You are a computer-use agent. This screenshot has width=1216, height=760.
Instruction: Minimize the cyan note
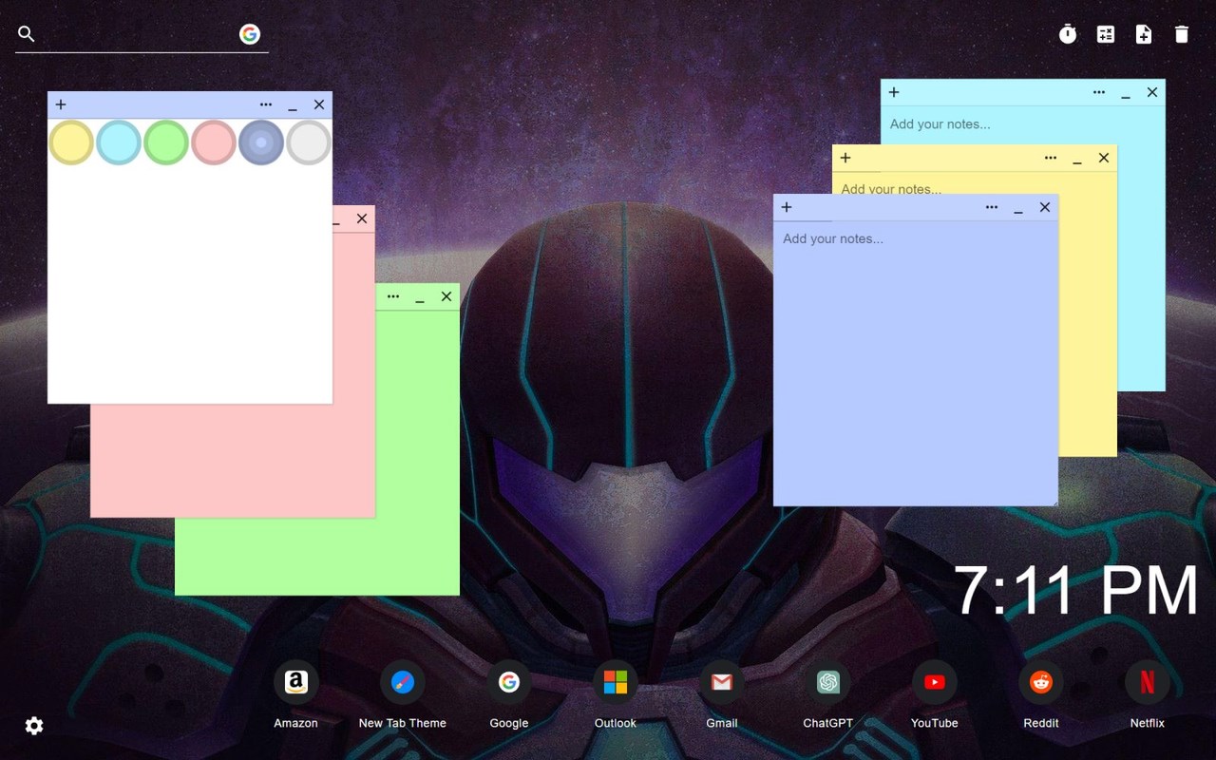coord(1126,94)
